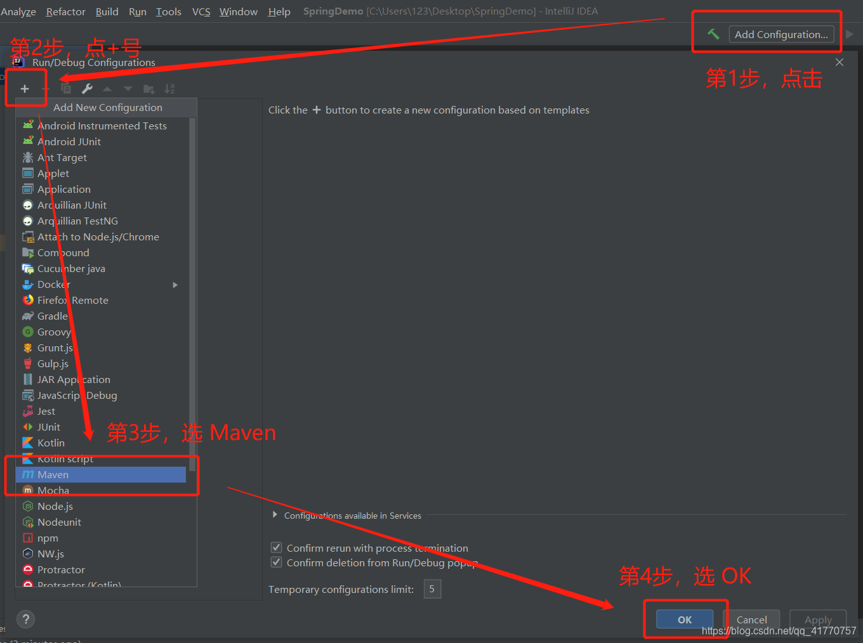Screen dimensions: 863x643
Task: Click the Cancel button
Action: pos(752,620)
